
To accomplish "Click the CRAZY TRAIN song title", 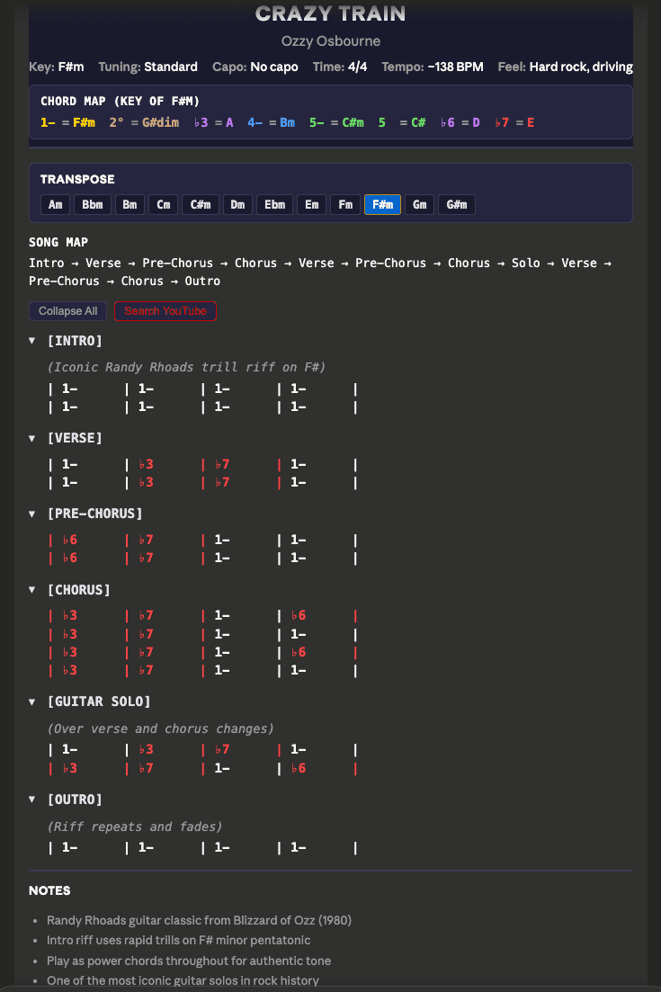I will tap(330, 13).
